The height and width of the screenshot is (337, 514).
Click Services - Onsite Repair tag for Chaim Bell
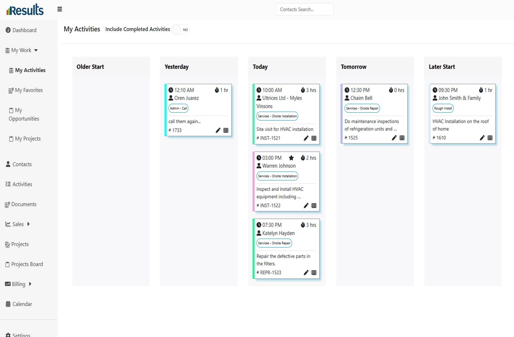click(x=362, y=108)
